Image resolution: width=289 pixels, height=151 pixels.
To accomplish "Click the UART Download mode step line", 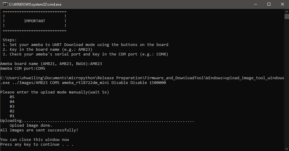I will (x=85, y=45).
